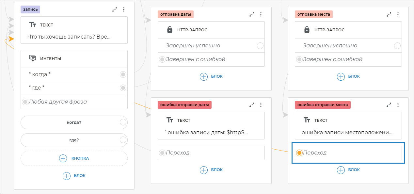The width and height of the screenshot is (414, 194).
Task: Click connector dot of 'Завершен успешно' in отправка даты
Action: point(260,46)
